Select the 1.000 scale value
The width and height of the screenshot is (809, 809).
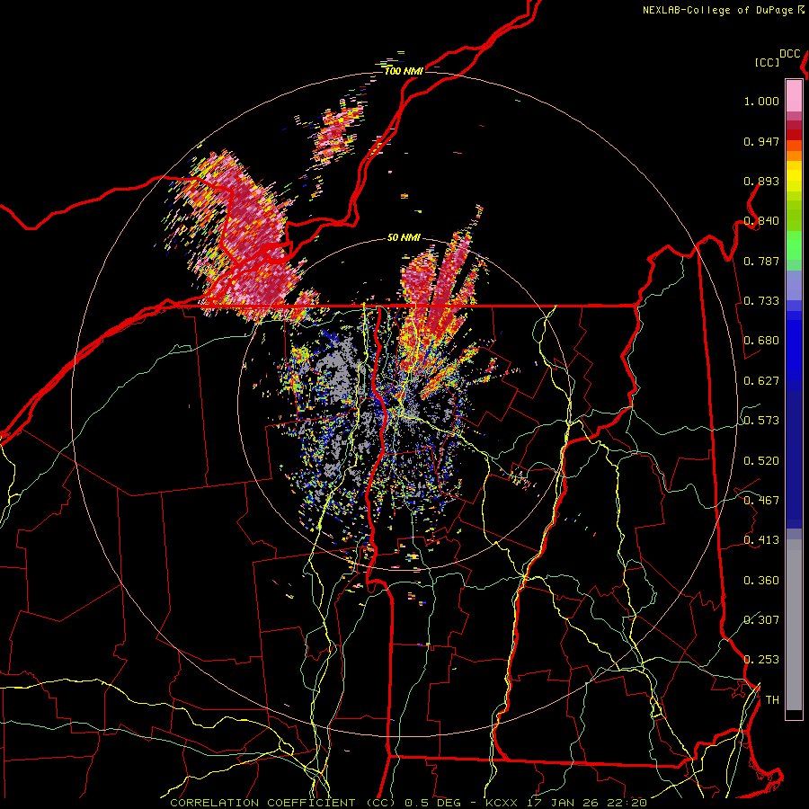click(x=761, y=101)
